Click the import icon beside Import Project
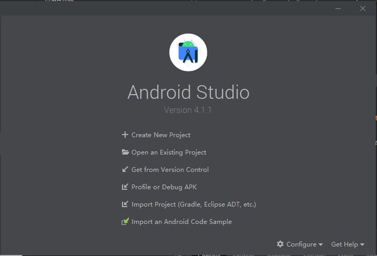 coord(125,204)
